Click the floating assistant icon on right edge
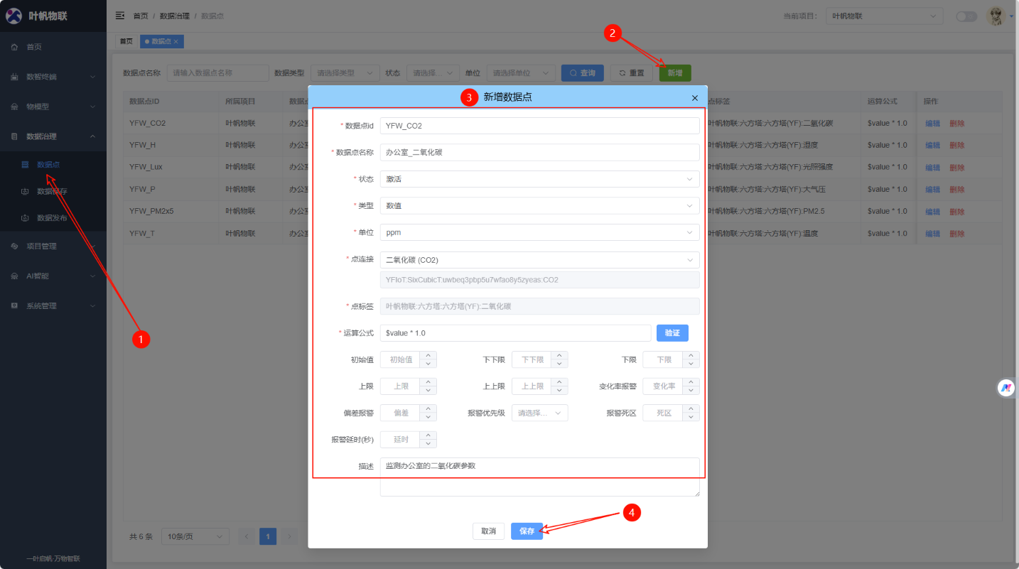The image size is (1019, 569). pos(1005,388)
